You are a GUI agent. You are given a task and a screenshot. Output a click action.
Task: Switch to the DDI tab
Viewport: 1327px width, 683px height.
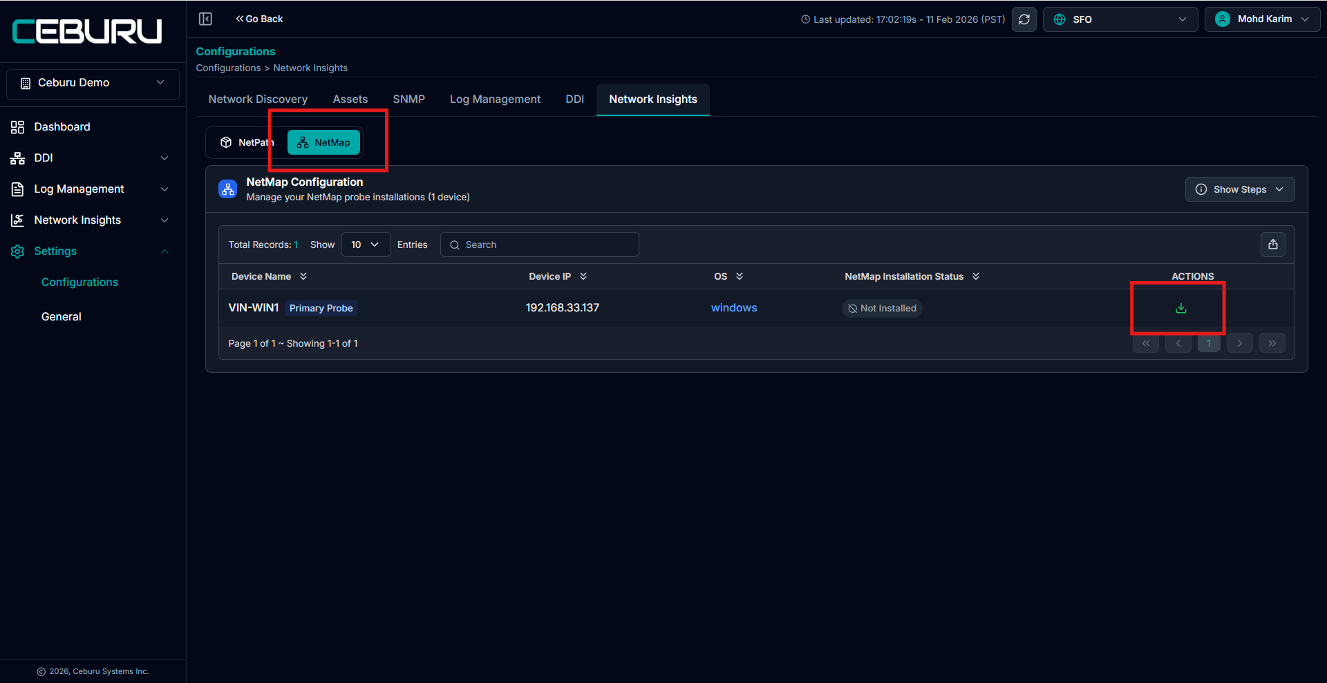[575, 99]
